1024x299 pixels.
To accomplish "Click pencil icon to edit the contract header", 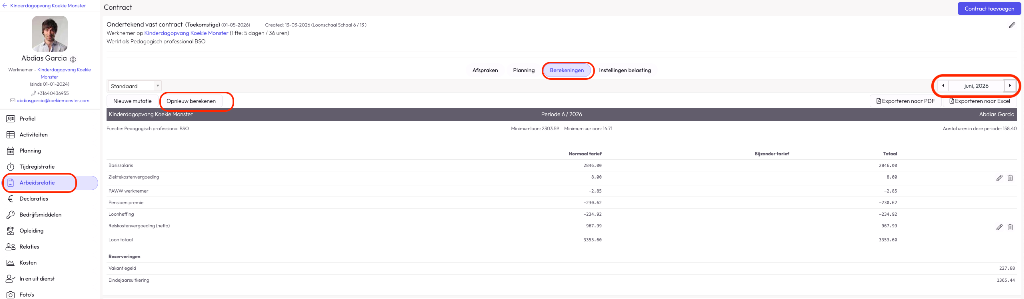I will point(1012,25).
